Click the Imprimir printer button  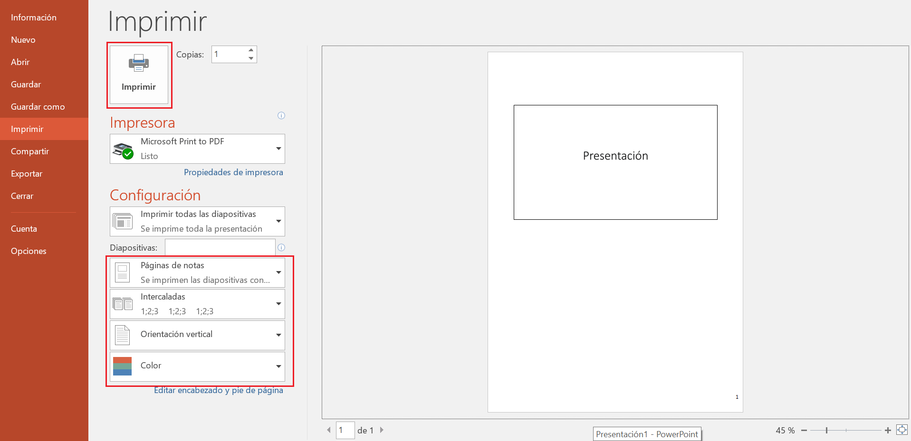(139, 75)
